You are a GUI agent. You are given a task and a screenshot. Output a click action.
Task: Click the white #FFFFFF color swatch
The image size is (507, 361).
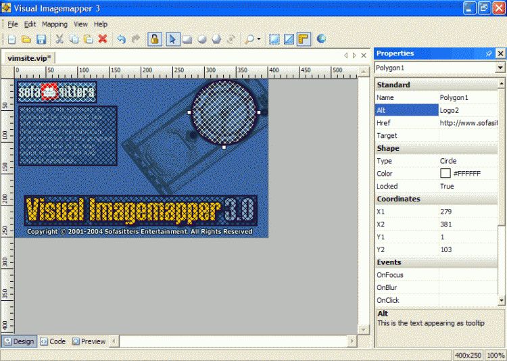pos(445,174)
